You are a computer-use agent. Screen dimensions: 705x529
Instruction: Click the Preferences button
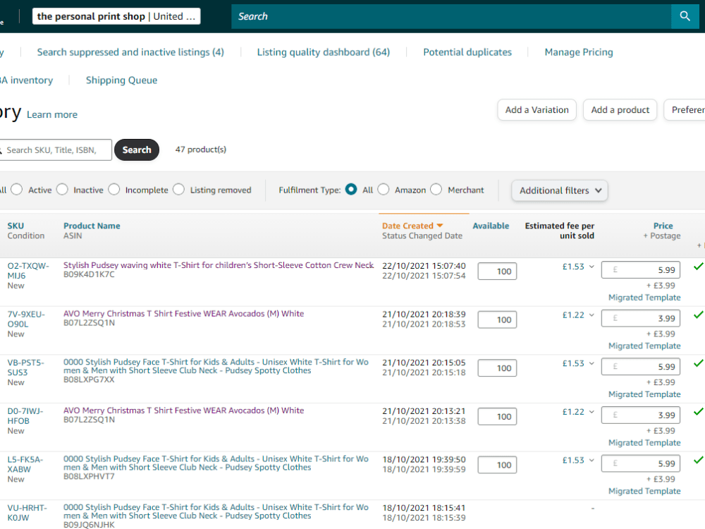point(685,110)
